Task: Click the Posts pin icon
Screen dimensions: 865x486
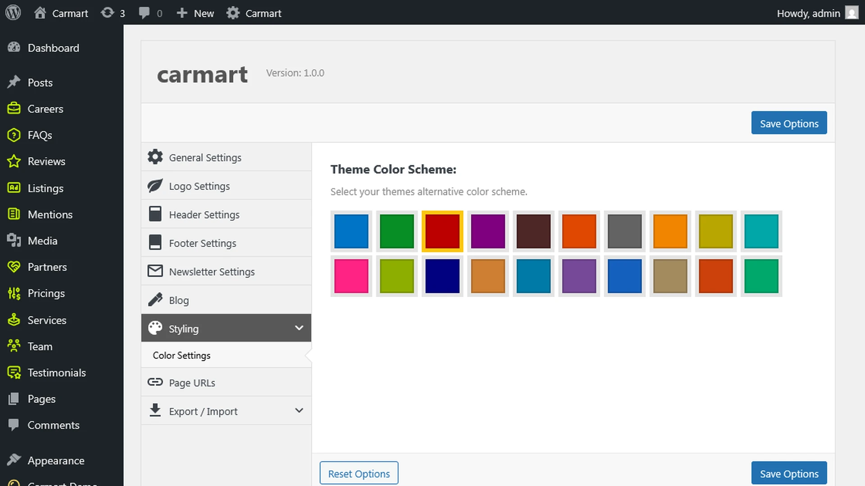Action: [x=14, y=82]
